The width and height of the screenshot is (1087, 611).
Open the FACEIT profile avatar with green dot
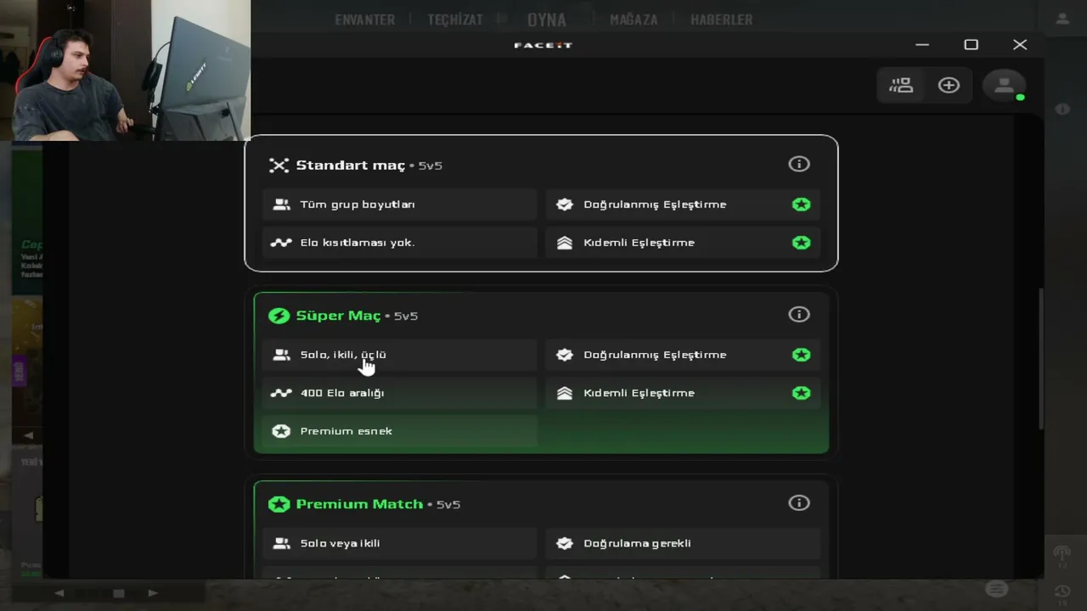click(x=1004, y=85)
